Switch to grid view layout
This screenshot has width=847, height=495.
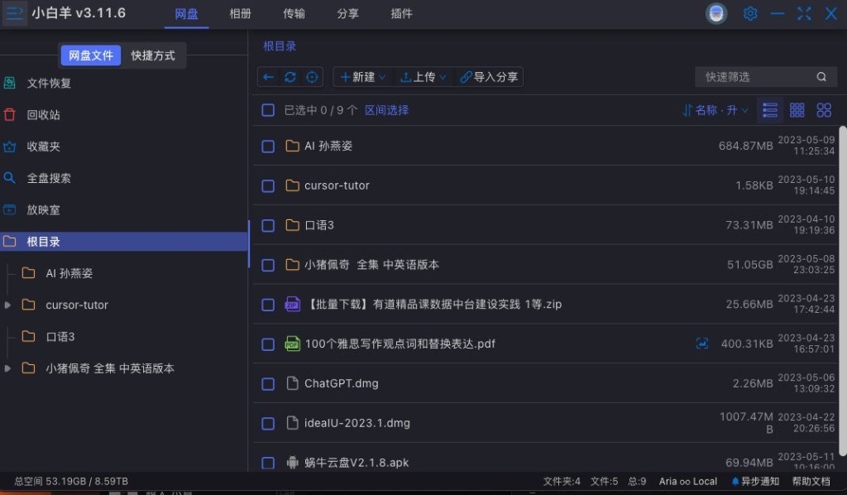[x=797, y=109]
